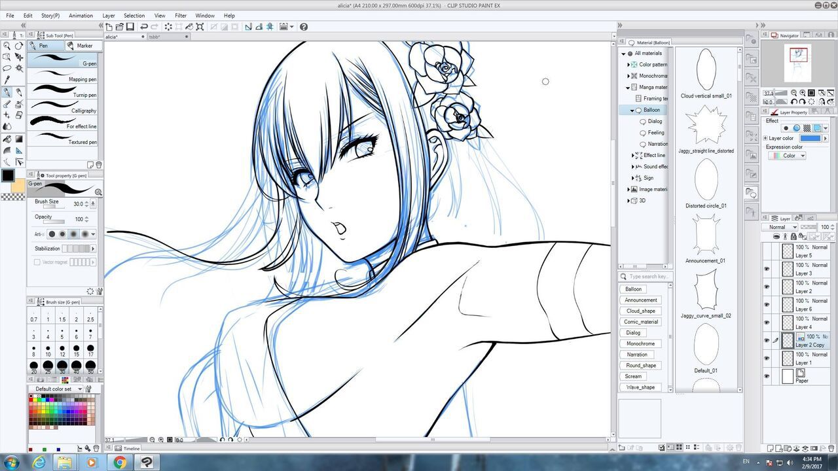Viewport: 838px width, 471px height.
Task: Collapse the Balloon folder in material tree
Action: (632, 110)
